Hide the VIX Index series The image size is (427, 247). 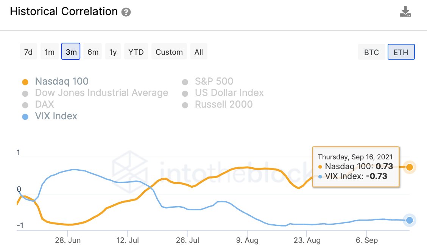point(56,116)
